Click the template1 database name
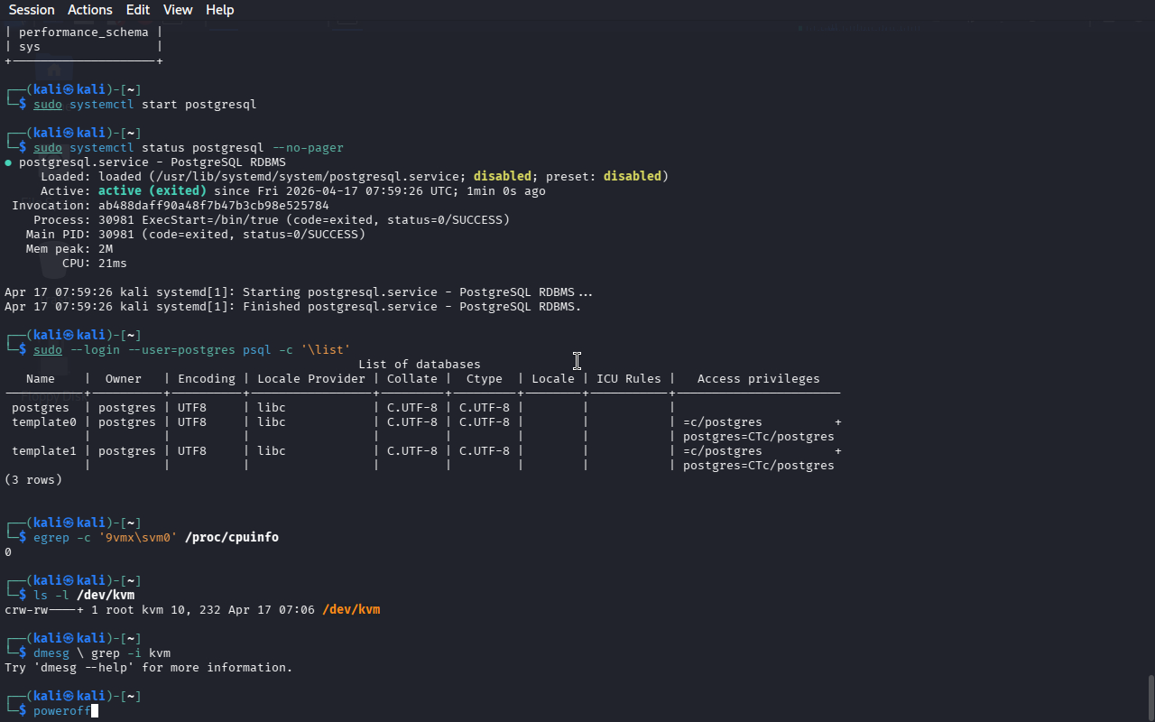The image size is (1155, 722). (x=44, y=451)
